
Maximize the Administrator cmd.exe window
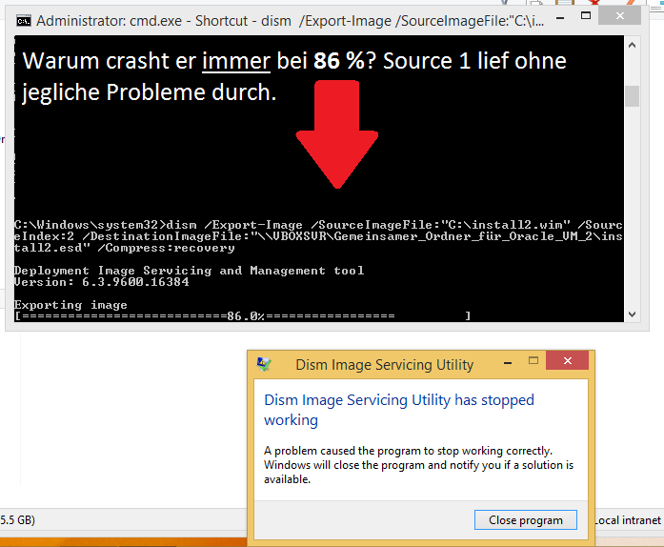pos(586,16)
